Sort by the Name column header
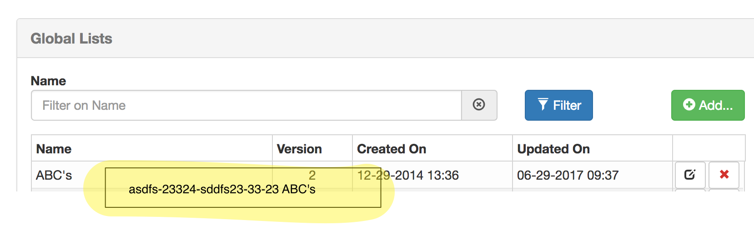This screenshot has width=754, height=245. [54, 149]
